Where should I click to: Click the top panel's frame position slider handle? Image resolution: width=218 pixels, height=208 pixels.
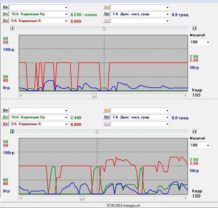(x=104, y=29)
